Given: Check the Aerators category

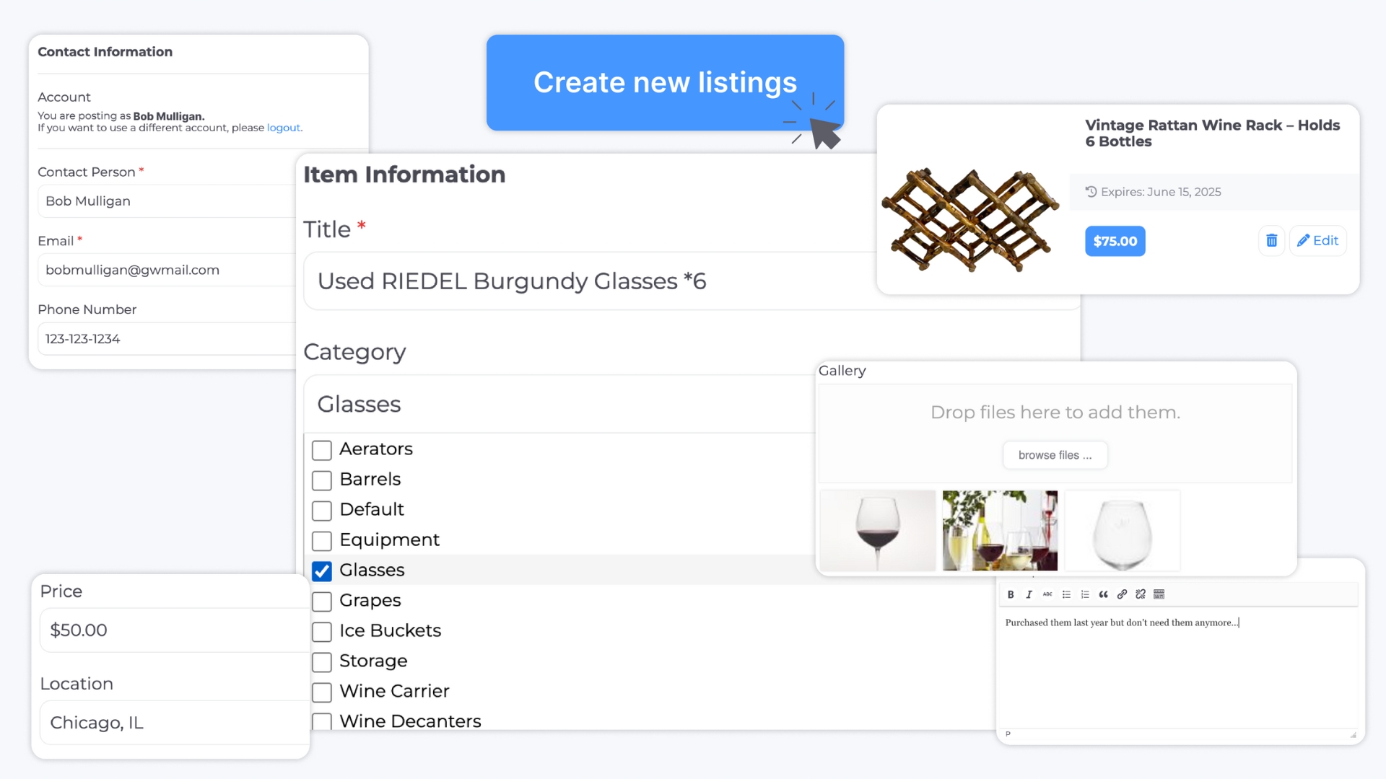Looking at the screenshot, I should (x=322, y=449).
